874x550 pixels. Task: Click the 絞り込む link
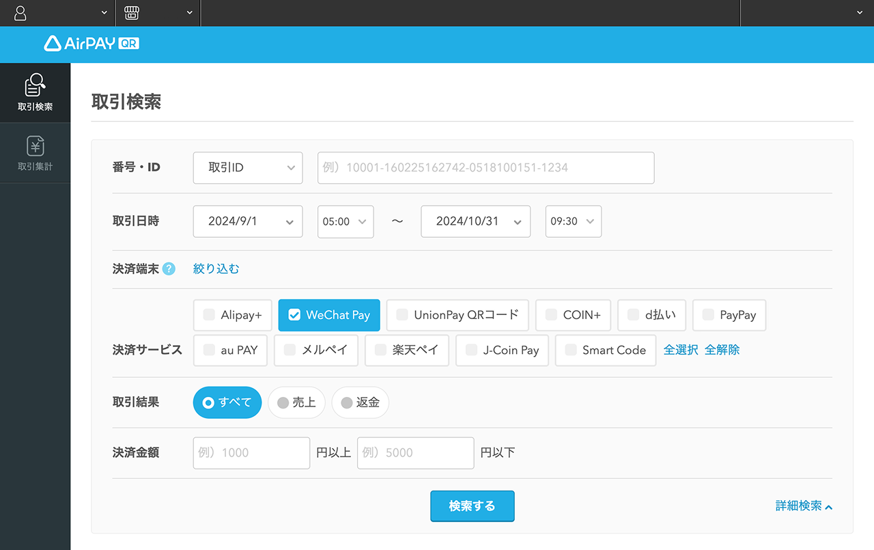[216, 269]
